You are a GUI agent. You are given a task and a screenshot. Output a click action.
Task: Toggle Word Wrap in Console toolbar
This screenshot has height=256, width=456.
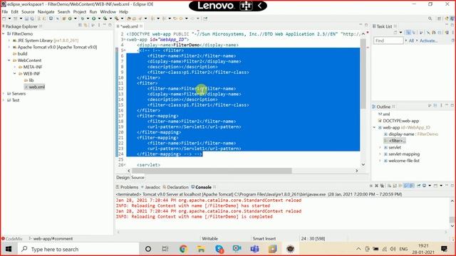click(x=400, y=186)
